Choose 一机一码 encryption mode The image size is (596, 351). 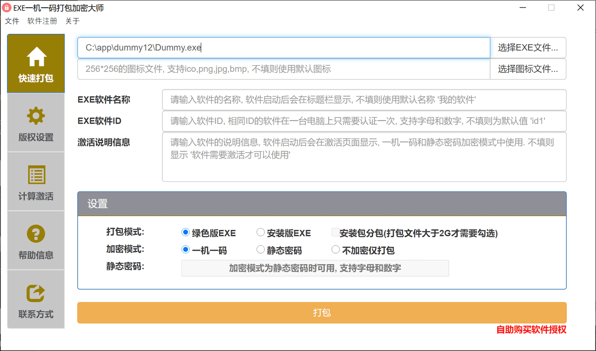click(186, 250)
